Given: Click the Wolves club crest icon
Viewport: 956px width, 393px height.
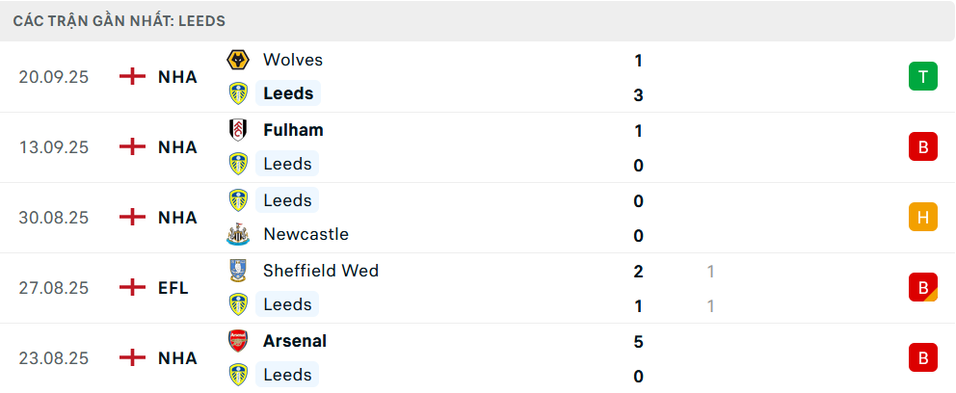Looking at the screenshot, I should click(237, 60).
